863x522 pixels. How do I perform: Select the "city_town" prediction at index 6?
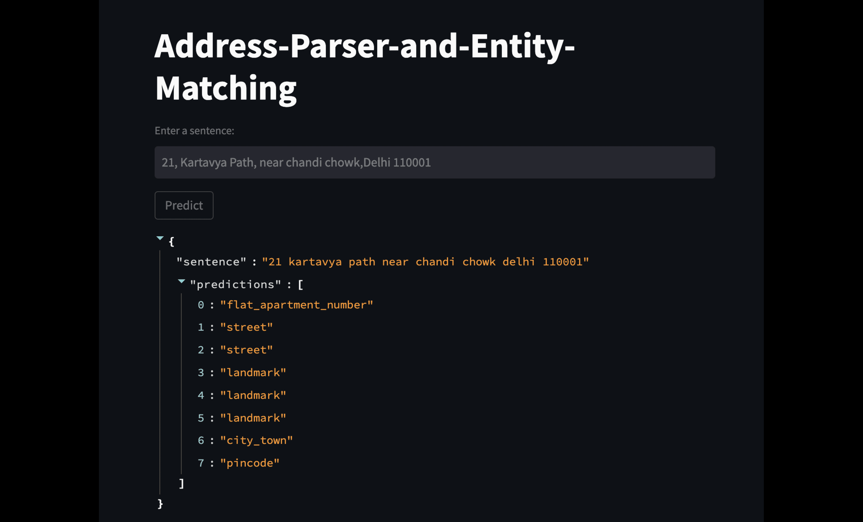click(x=256, y=440)
